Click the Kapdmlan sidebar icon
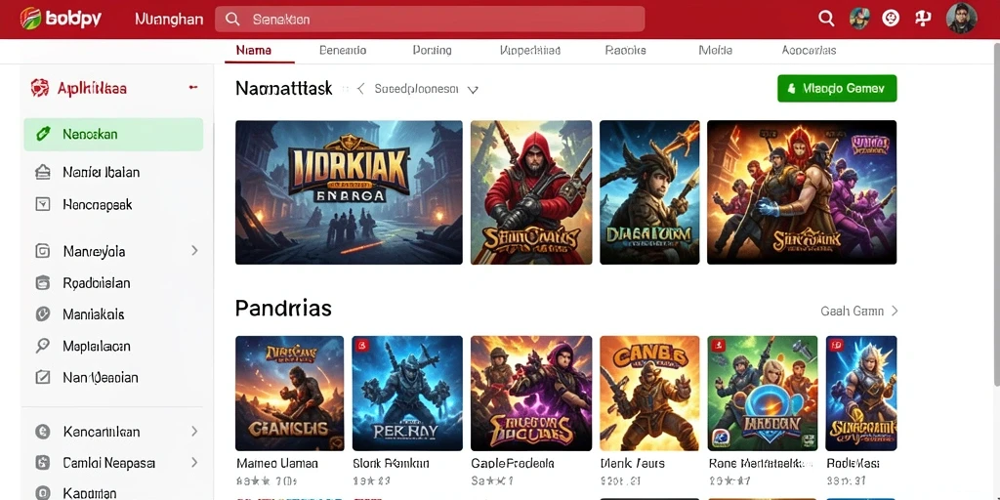Screen dimensions: 1000x500 point(43,492)
